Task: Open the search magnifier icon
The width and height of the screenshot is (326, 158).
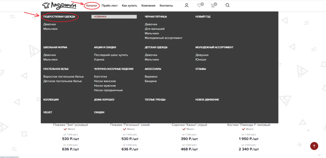Action: [227, 5]
